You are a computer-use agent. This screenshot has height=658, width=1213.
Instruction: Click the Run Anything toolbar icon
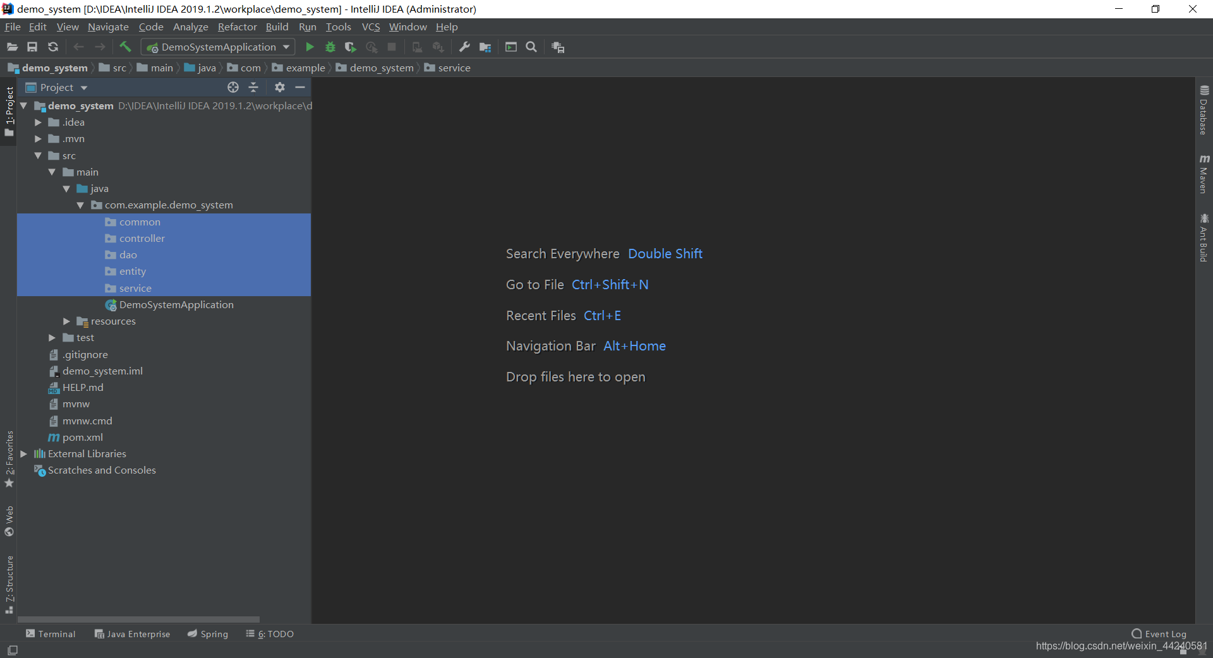click(x=511, y=47)
